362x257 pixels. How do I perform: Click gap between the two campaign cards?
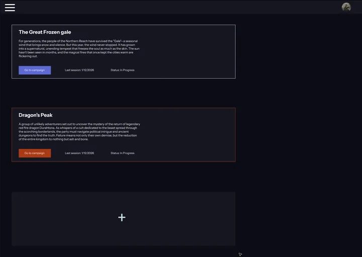123,93
